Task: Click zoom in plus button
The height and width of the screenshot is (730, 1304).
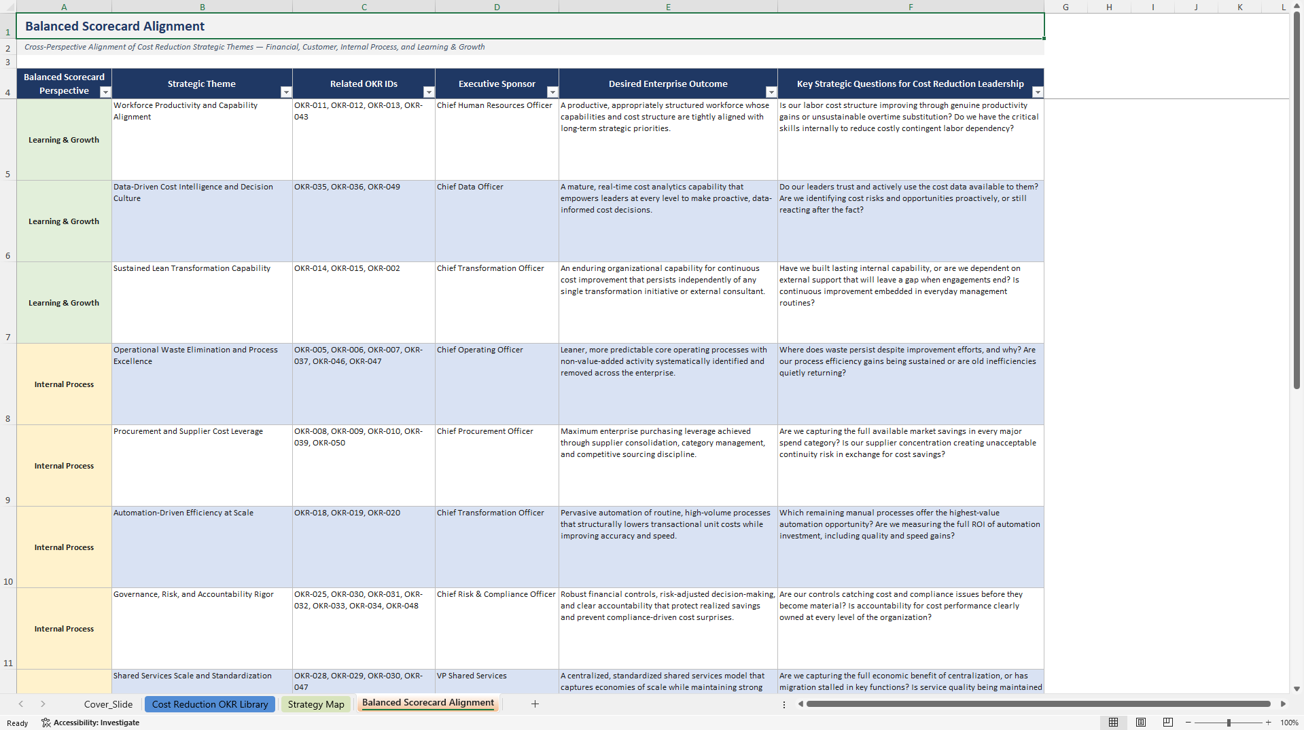Action: [1268, 723]
